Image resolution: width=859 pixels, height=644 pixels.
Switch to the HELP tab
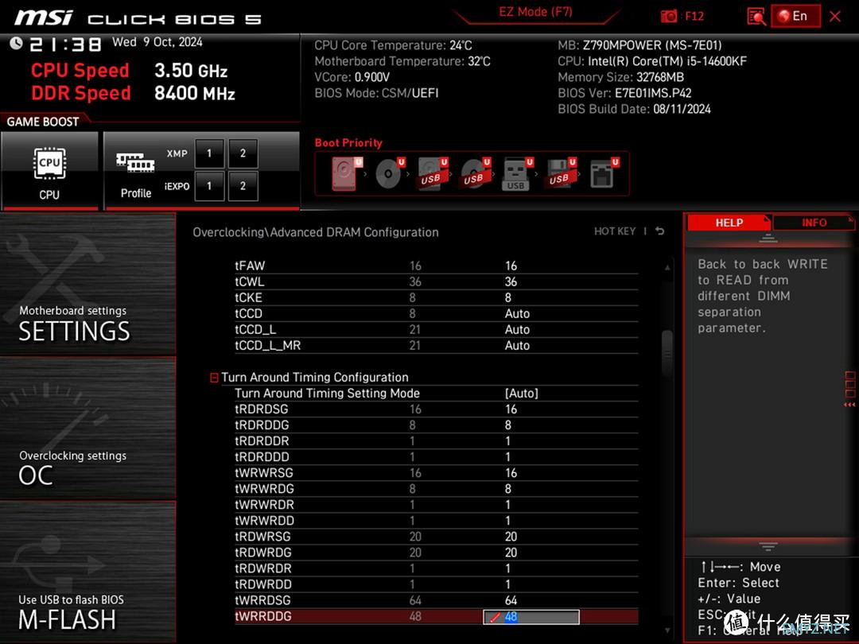click(729, 223)
